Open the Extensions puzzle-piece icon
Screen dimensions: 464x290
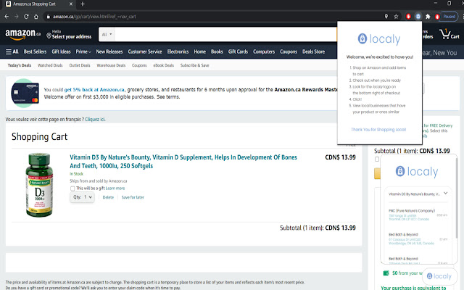(x=428, y=17)
